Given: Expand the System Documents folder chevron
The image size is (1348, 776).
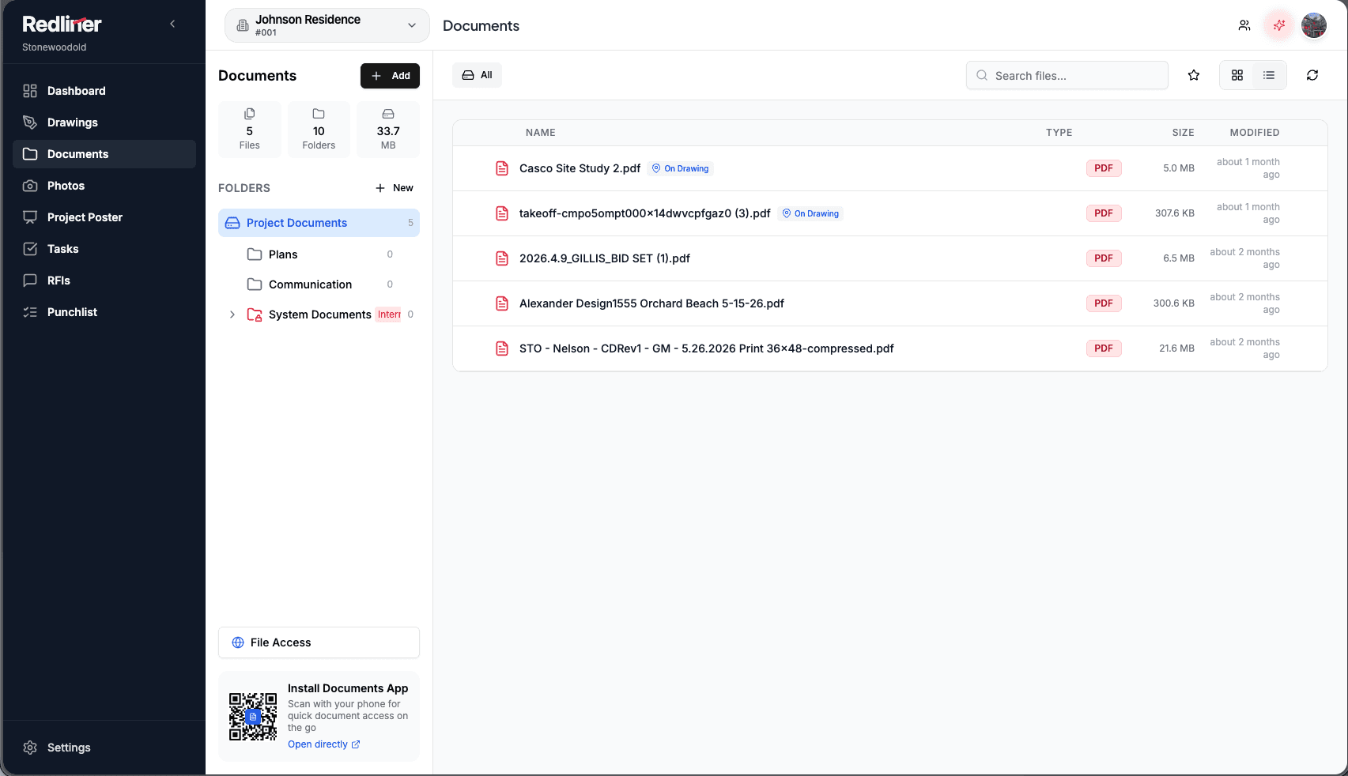Looking at the screenshot, I should [232, 315].
